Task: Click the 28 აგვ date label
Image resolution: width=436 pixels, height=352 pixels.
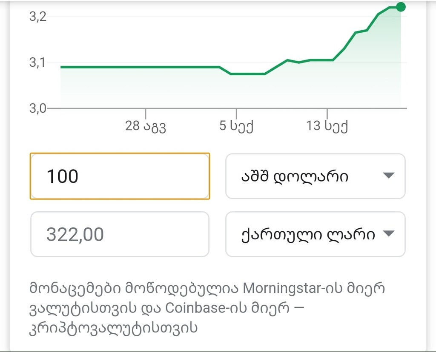Action: [x=145, y=126]
